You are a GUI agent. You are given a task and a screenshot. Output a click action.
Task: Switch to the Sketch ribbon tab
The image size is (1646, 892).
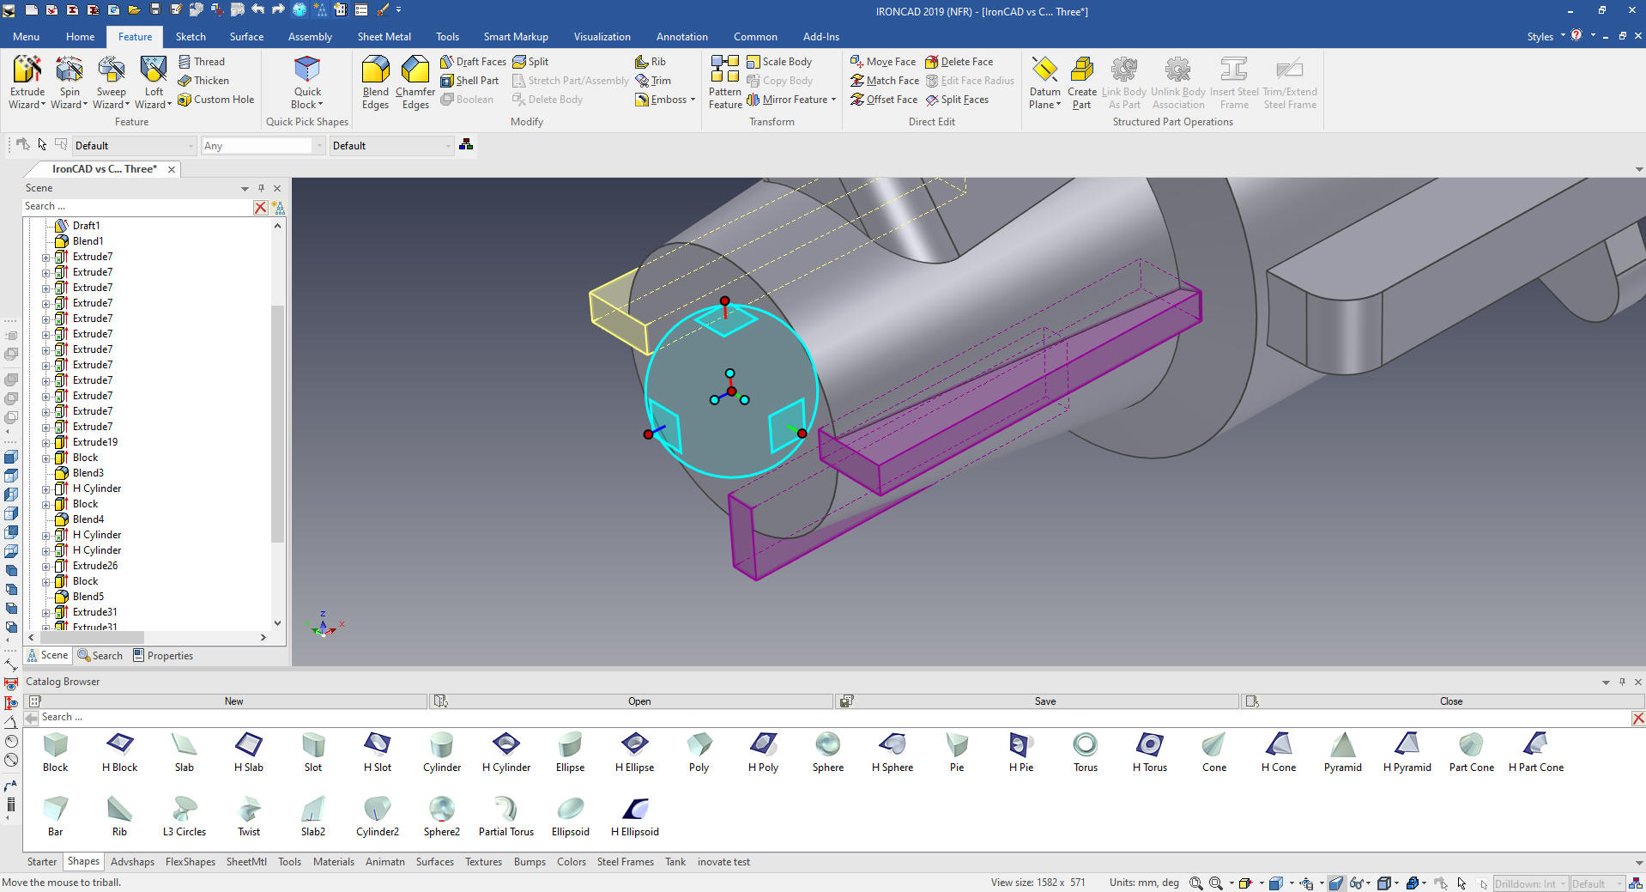coord(191,37)
